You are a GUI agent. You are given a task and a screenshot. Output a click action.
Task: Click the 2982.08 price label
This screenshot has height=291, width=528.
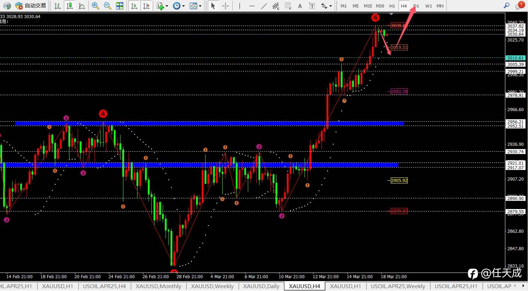pos(399,91)
